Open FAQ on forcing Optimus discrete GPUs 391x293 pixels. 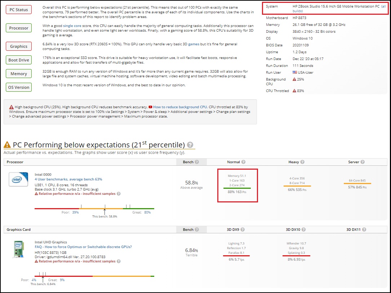pyautogui.click(x=83, y=247)
